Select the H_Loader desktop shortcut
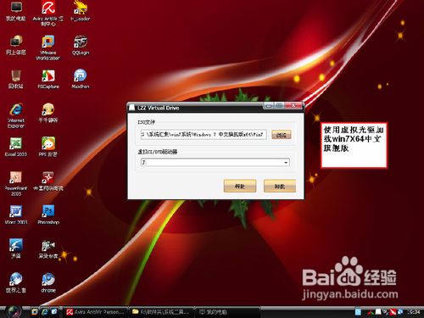Image resolution: width=424 pixels, height=318 pixels. click(81, 11)
